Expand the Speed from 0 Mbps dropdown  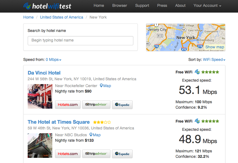pos(53,60)
